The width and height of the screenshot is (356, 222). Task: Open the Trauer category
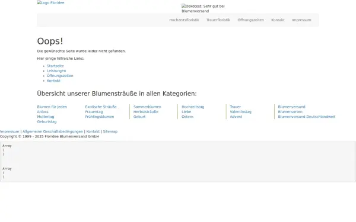click(236, 107)
